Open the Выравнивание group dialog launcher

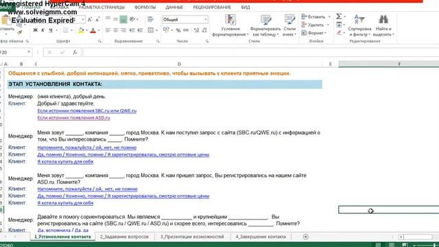click(158, 41)
